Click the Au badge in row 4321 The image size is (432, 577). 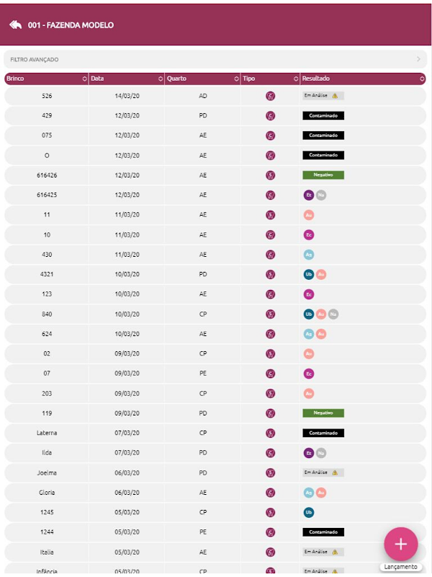coord(321,274)
